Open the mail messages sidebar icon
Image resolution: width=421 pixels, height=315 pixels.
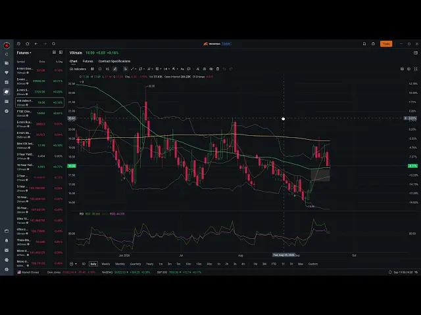coord(7,250)
